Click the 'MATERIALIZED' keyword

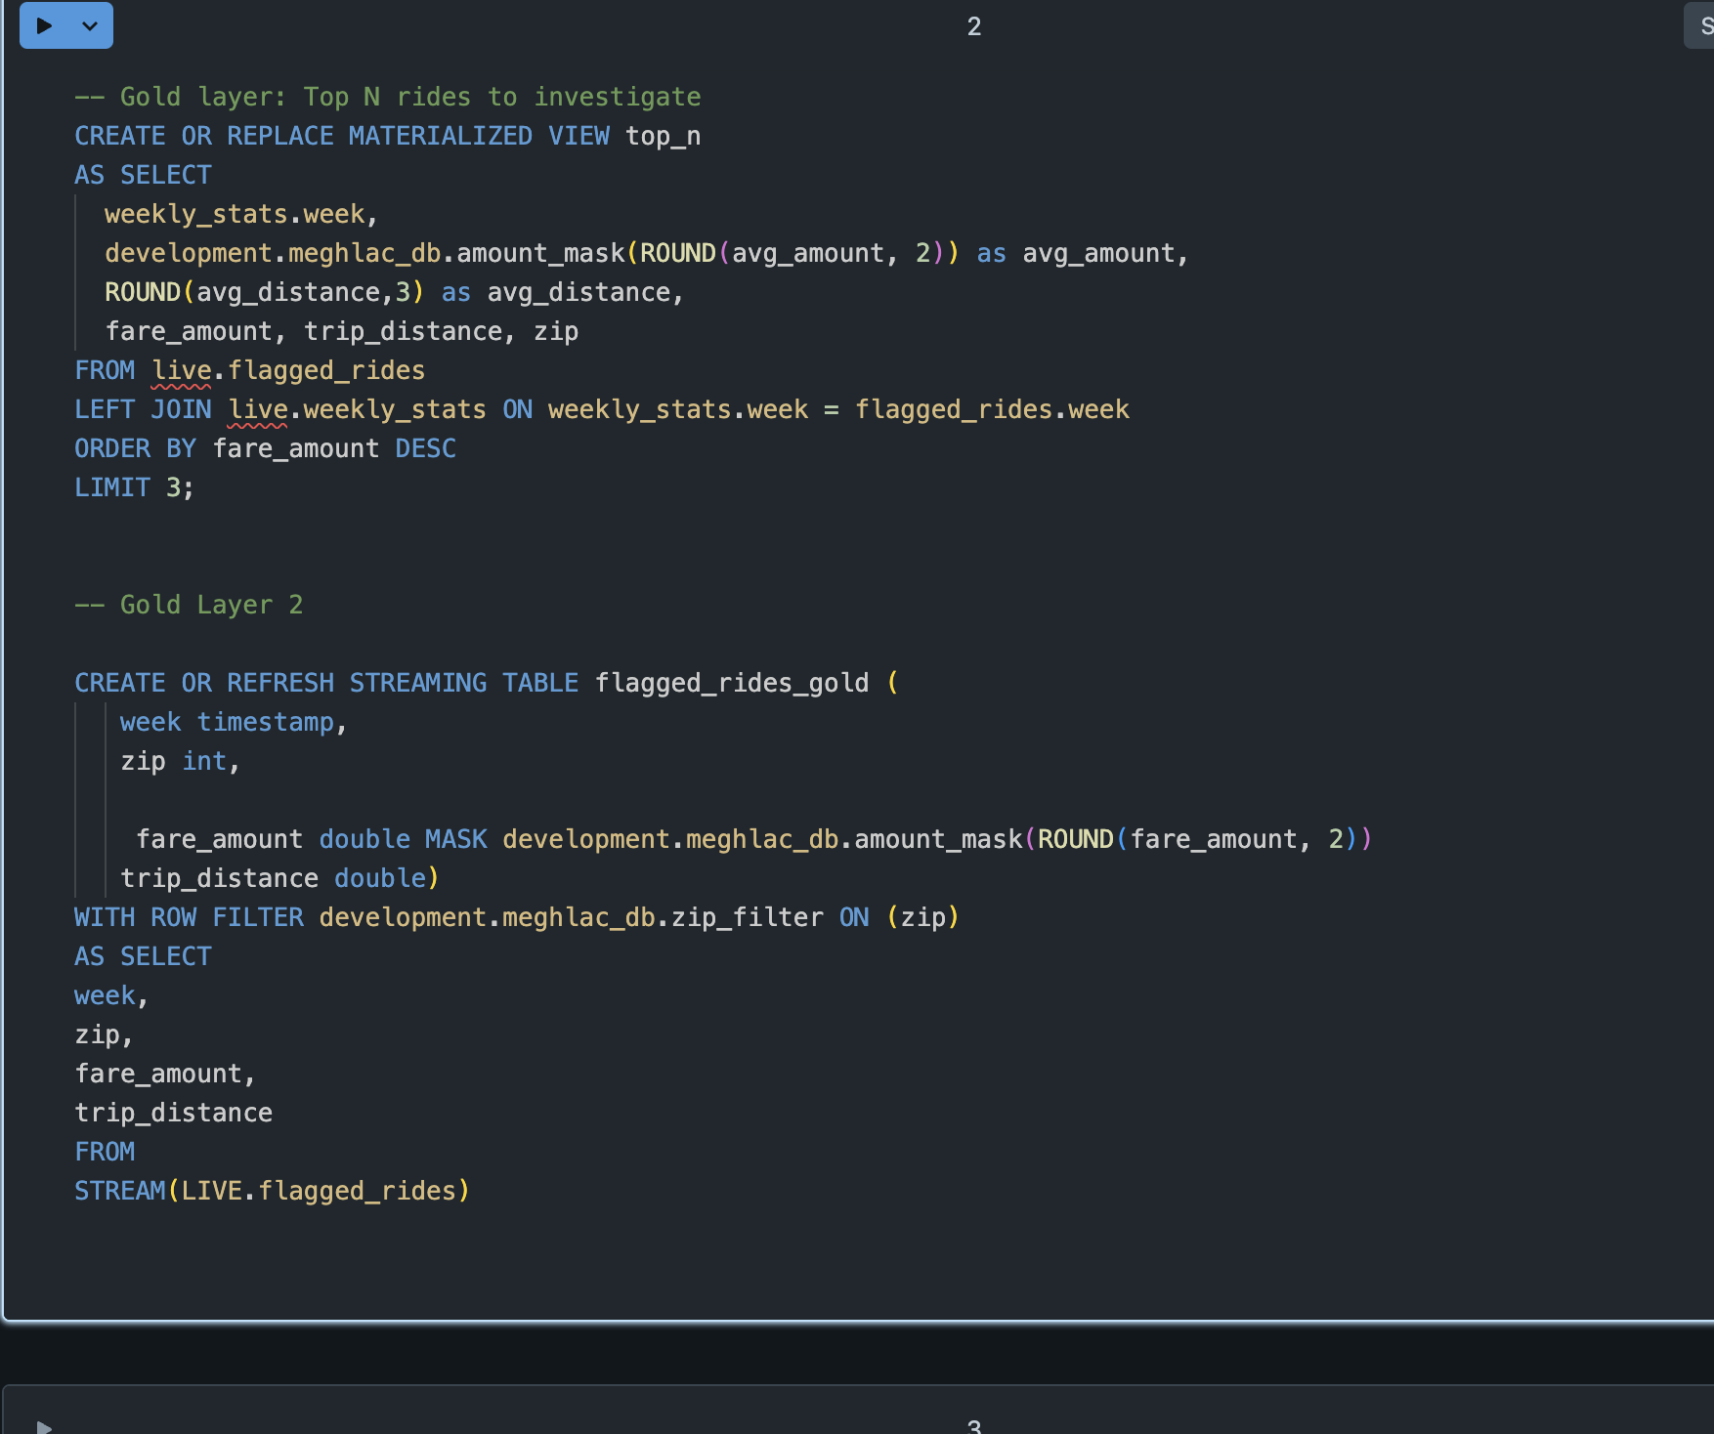[x=440, y=136]
